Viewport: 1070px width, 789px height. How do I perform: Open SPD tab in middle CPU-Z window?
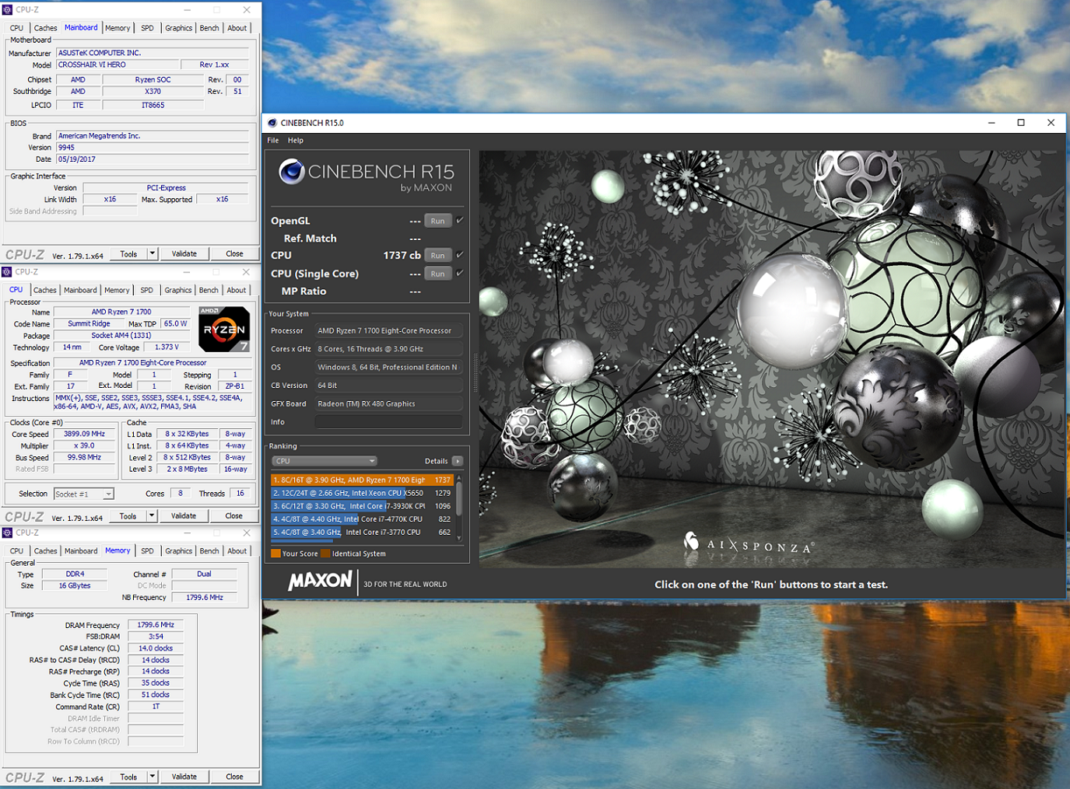[146, 290]
